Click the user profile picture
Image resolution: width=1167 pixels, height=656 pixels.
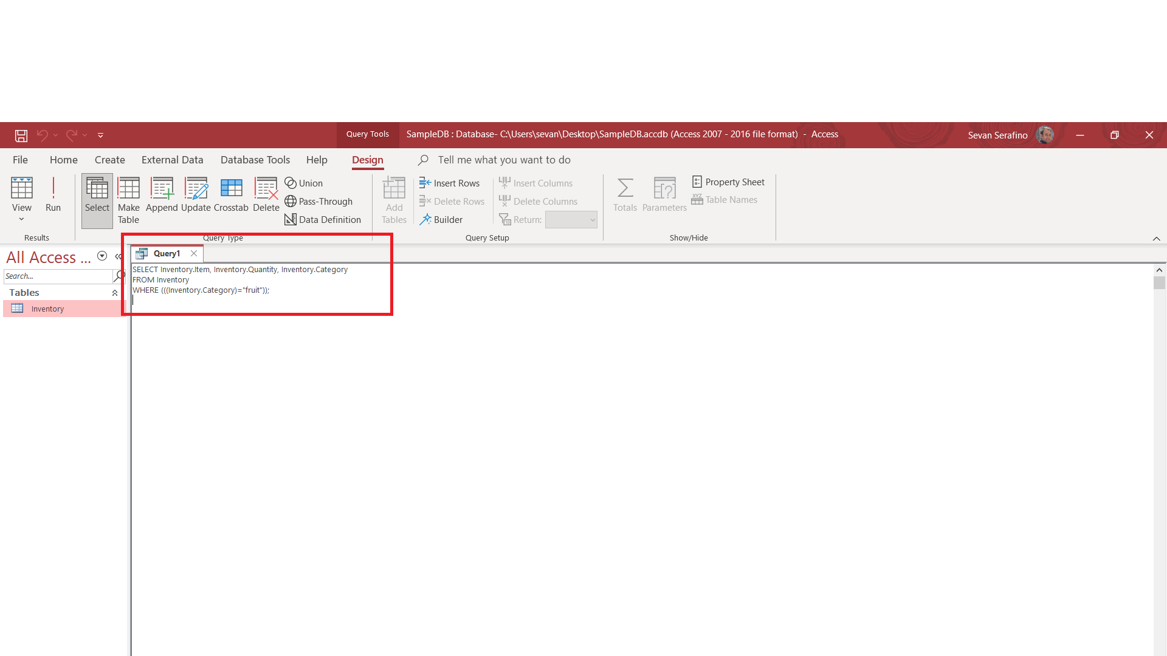point(1045,135)
